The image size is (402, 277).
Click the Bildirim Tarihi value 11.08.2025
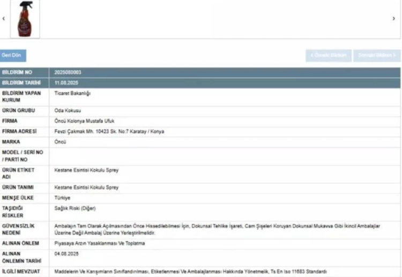click(x=66, y=83)
